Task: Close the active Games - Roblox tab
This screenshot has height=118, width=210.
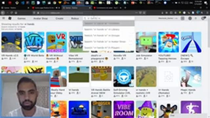Action: click(x=90, y=8)
